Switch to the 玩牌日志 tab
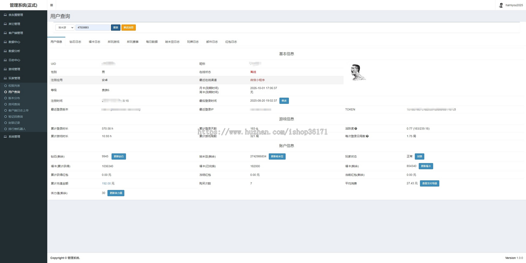 [193, 42]
